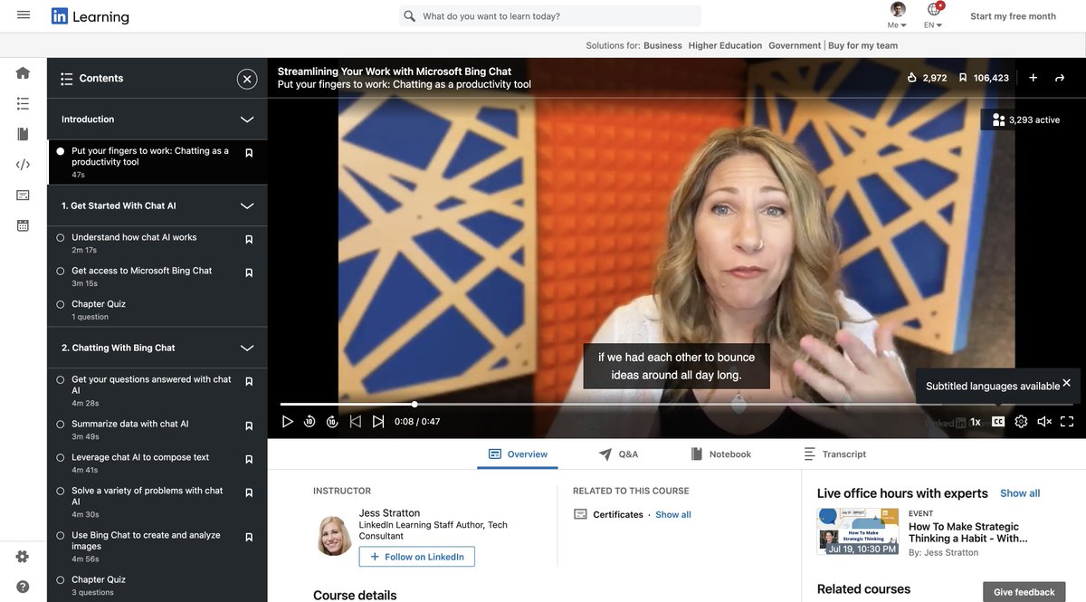Open Business solutions link
This screenshot has height=602, width=1086.
click(662, 45)
